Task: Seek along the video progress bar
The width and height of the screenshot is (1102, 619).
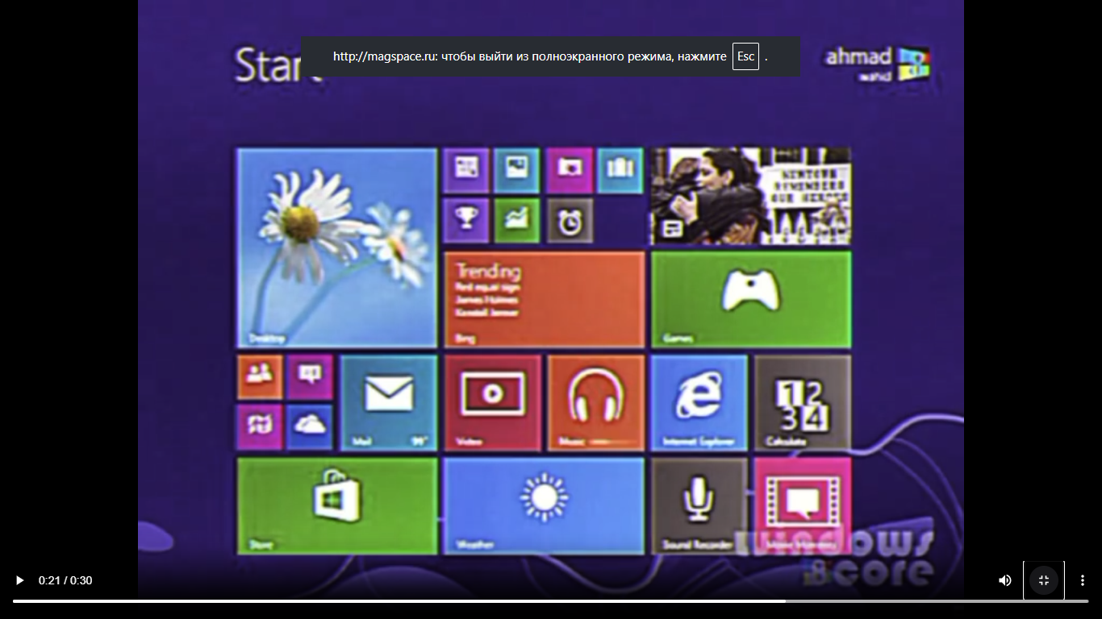Action: tap(550, 601)
